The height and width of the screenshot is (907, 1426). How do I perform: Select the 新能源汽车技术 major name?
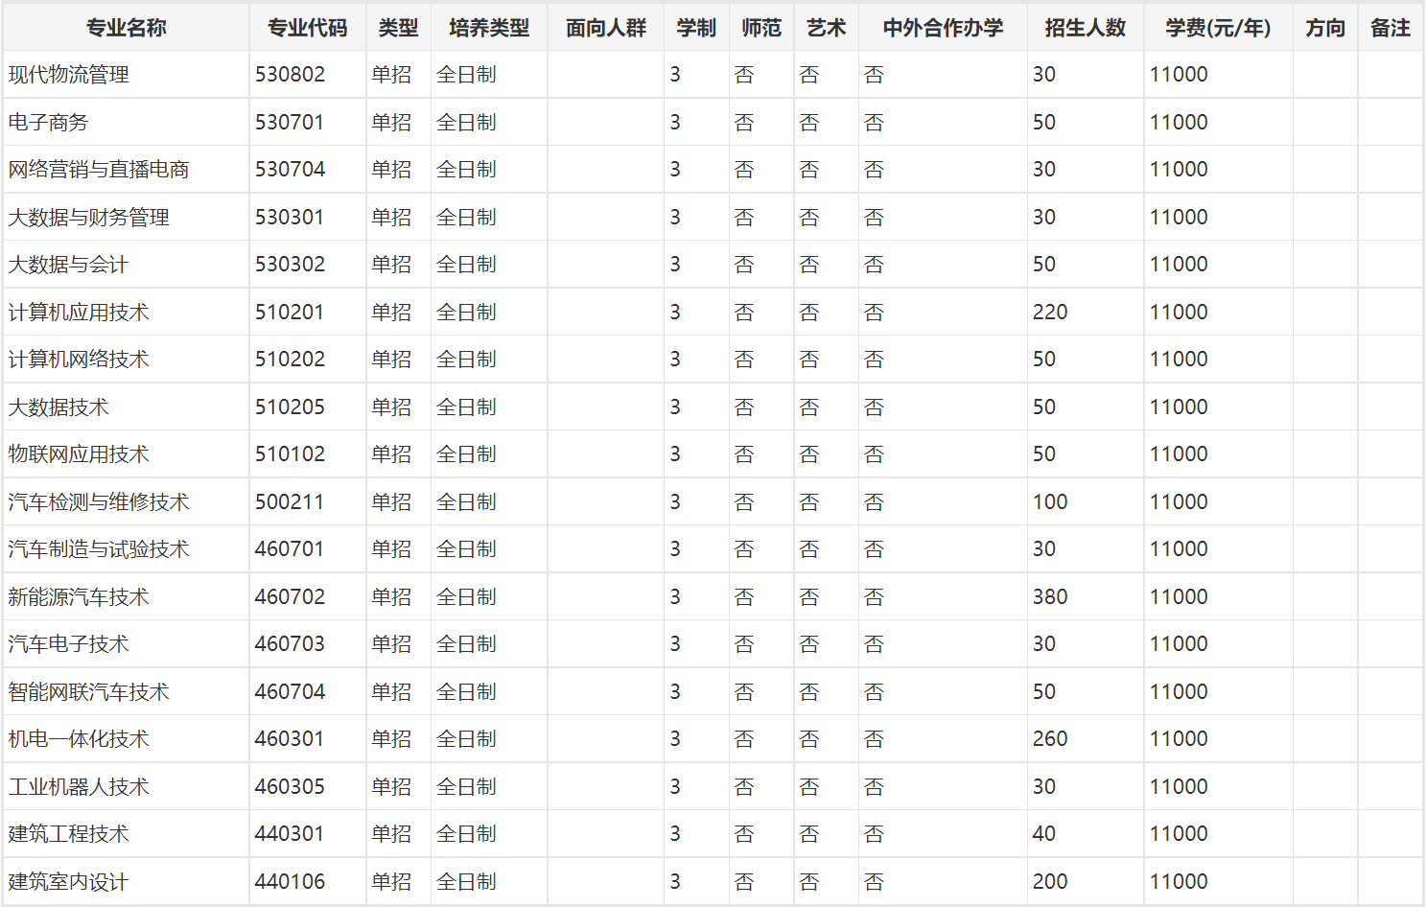tap(79, 597)
